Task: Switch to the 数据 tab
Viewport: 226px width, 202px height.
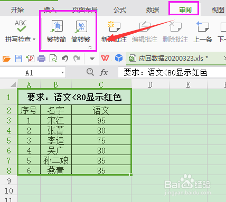Action: tap(153, 9)
